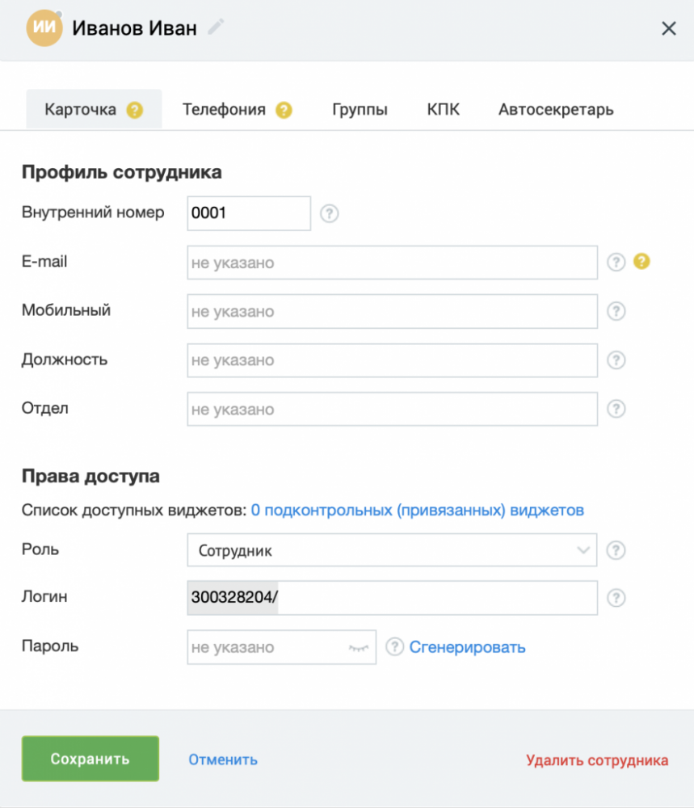
Task: Click yellow help badge on Карточка tab
Action: coord(134,110)
